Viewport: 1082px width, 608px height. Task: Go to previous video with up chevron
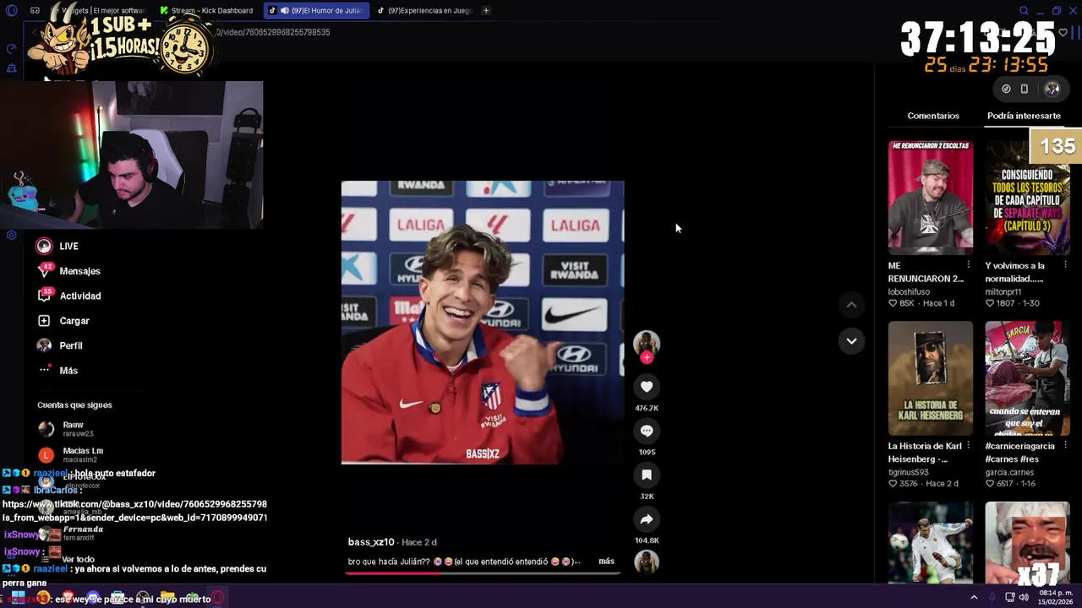tap(851, 305)
